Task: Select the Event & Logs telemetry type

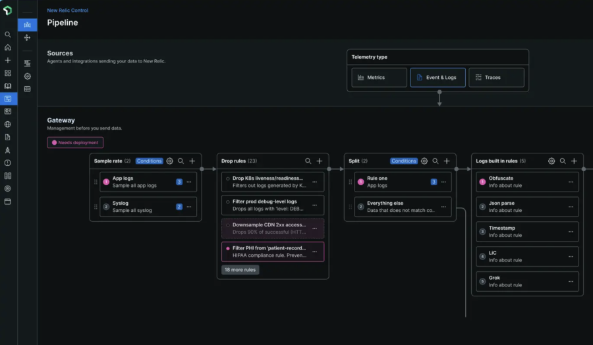Action: tap(438, 78)
